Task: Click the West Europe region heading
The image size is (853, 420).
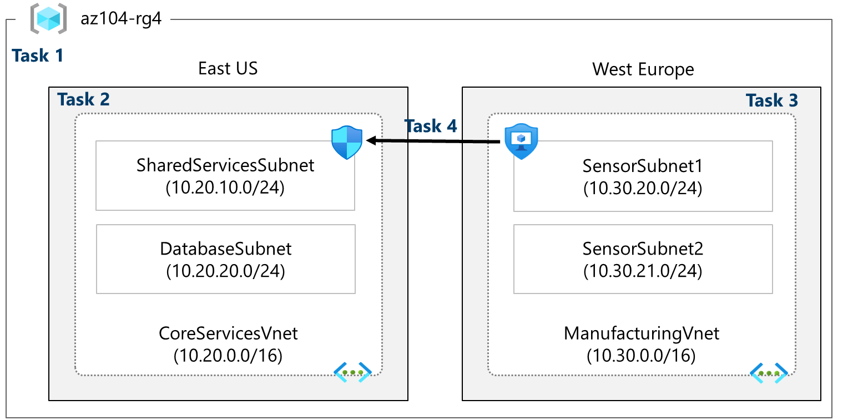Action: click(x=643, y=70)
